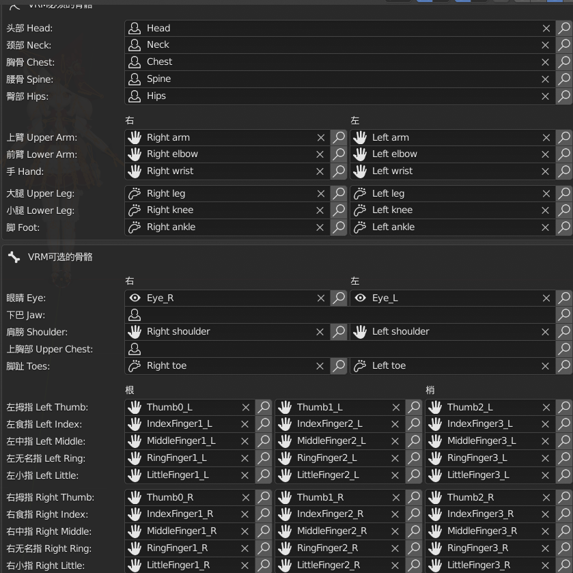Pick a bone for Left toe
The width and height of the screenshot is (573, 573).
tap(564, 366)
